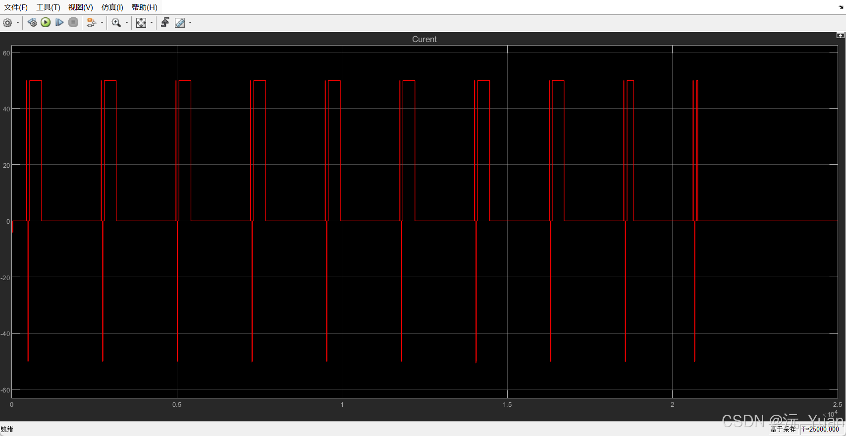Click the maximize axes icon at plot corner
Image resolution: width=846 pixels, height=436 pixels.
point(840,35)
